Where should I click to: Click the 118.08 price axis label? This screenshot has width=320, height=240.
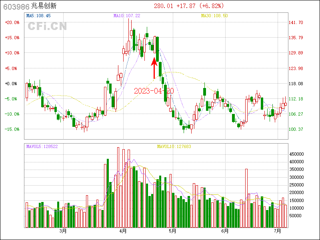pos(296,84)
